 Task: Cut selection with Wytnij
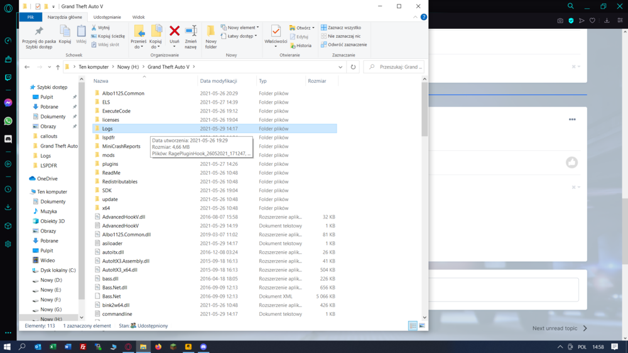(x=100, y=28)
